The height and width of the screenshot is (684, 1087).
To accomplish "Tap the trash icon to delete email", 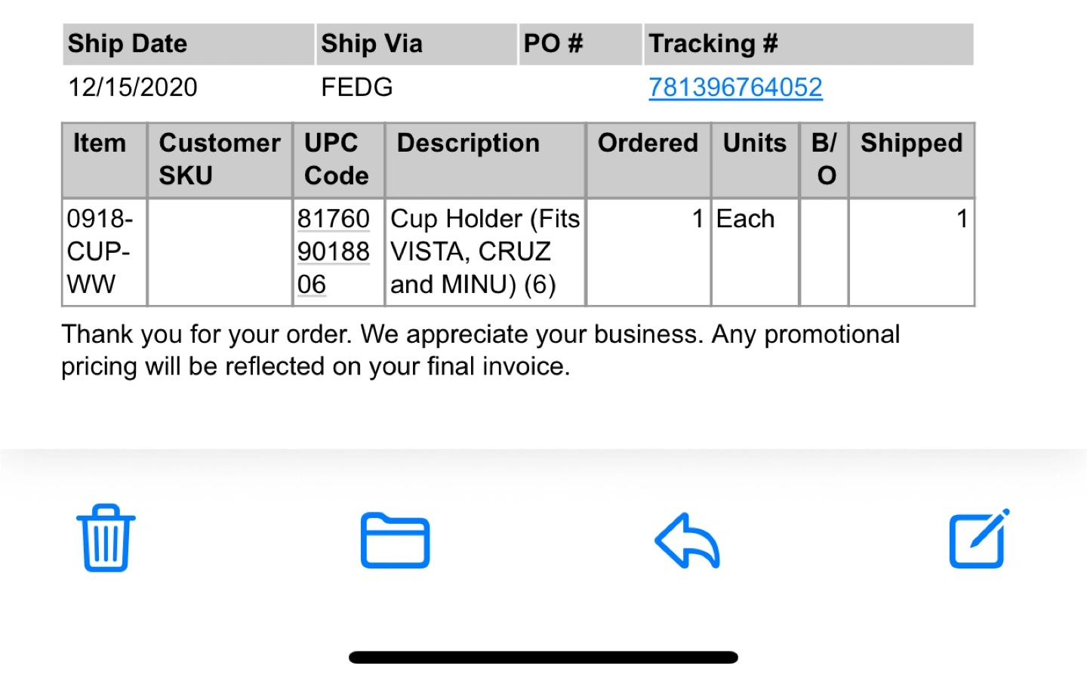I will point(106,538).
